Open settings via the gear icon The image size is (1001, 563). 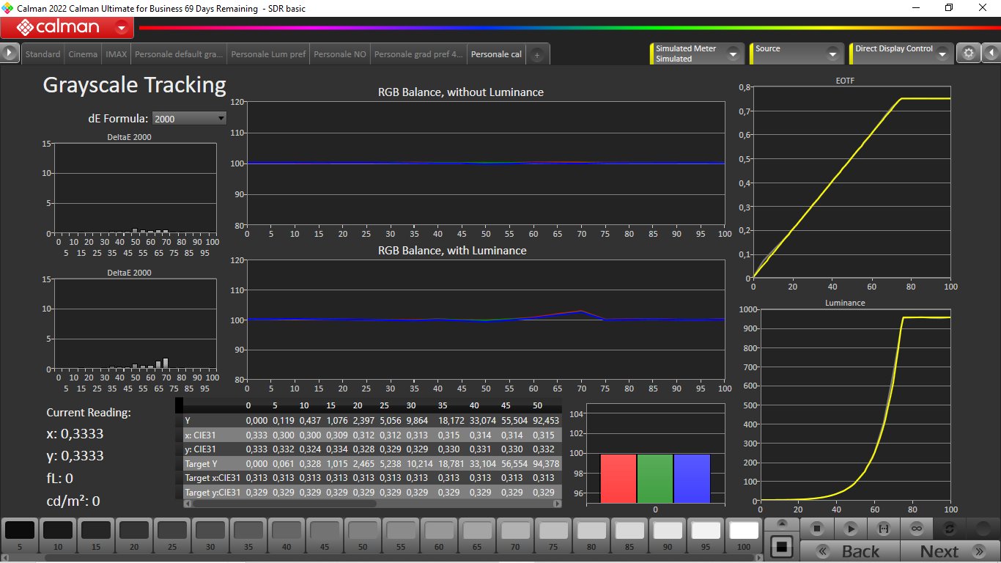pos(969,54)
